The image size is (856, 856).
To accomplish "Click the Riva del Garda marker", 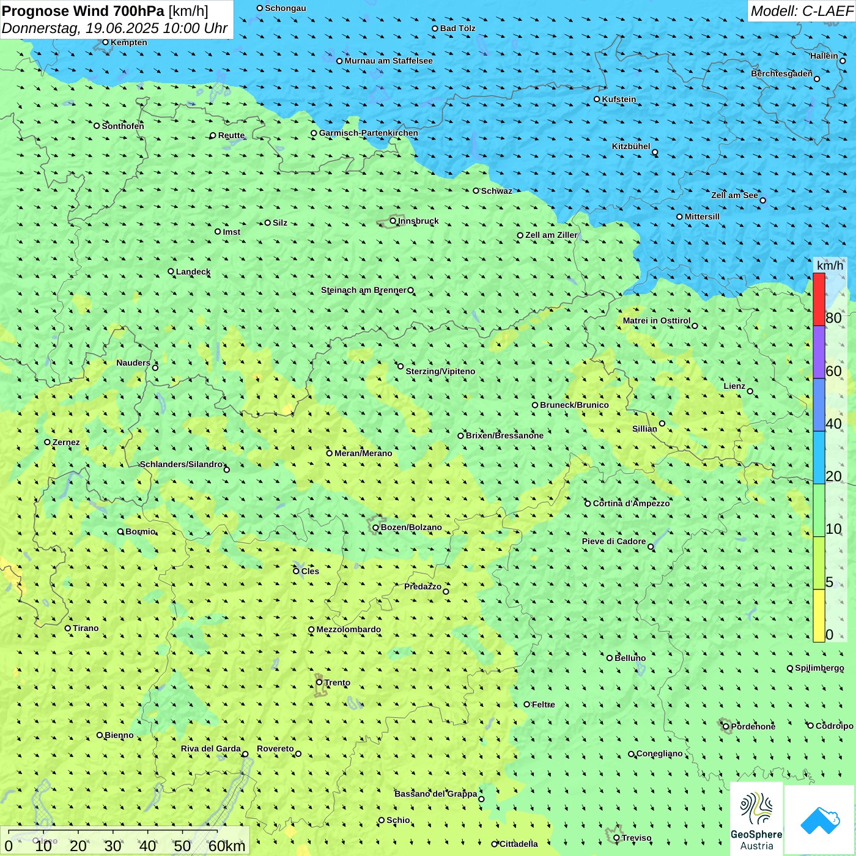I will click(245, 754).
